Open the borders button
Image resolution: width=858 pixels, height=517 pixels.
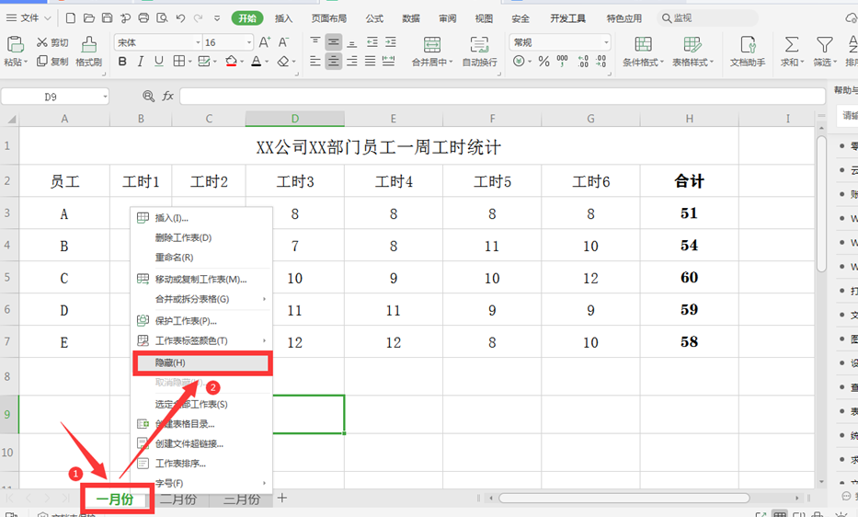(179, 62)
